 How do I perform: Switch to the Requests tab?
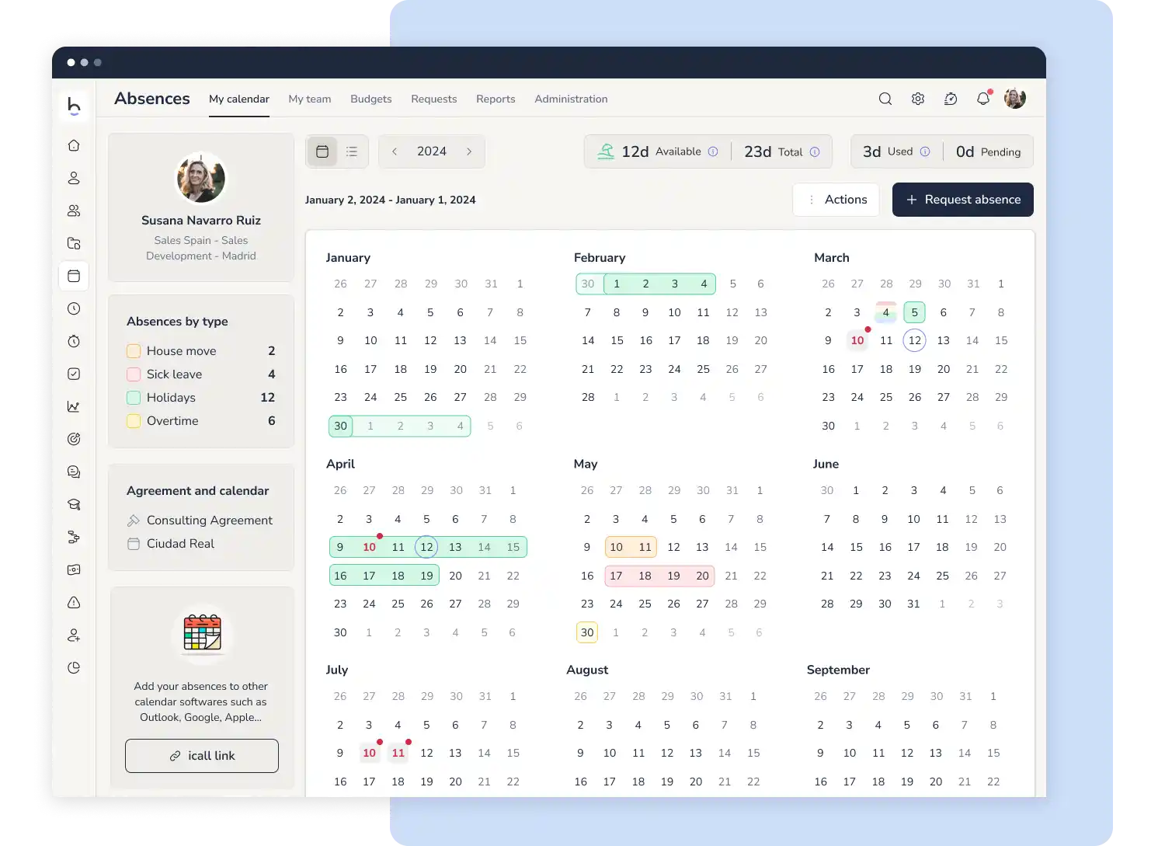(x=434, y=99)
